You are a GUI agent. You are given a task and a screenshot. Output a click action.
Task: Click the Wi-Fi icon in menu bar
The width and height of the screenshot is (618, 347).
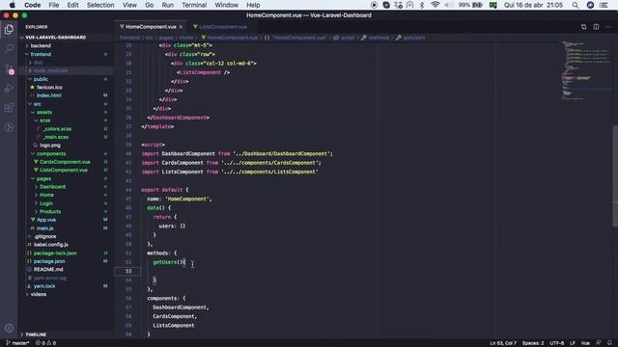(435, 5)
